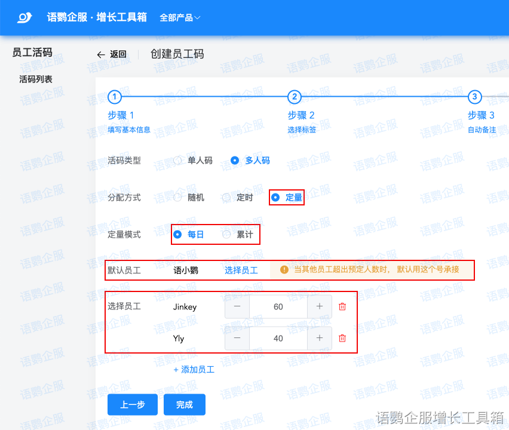Click the 完成 button
The height and width of the screenshot is (430, 509).
click(185, 404)
